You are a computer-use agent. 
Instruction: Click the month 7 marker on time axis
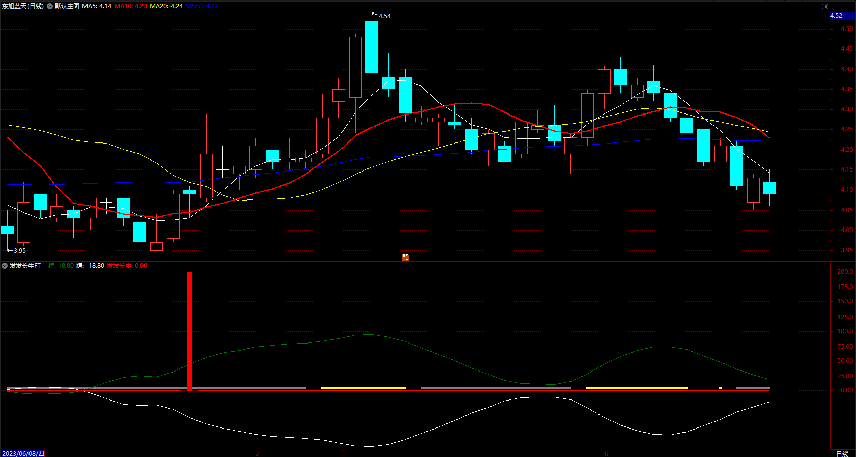(257, 453)
